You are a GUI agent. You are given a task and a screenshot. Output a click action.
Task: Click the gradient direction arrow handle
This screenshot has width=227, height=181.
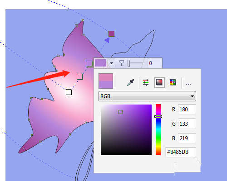point(107,40)
